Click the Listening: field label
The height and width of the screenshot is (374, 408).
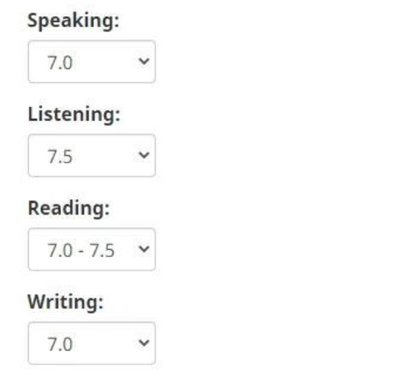[x=74, y=115]
